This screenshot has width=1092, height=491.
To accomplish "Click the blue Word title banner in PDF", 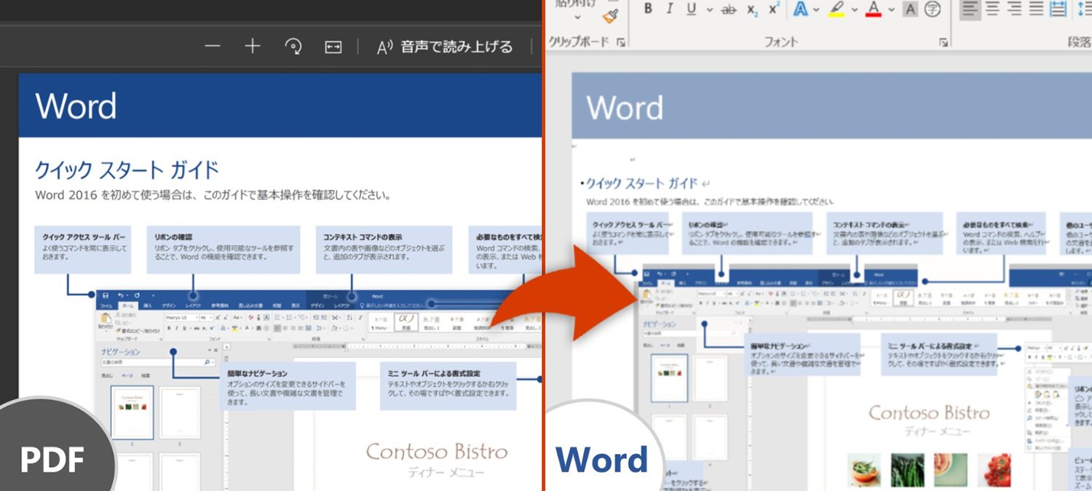I will point(280,105).
